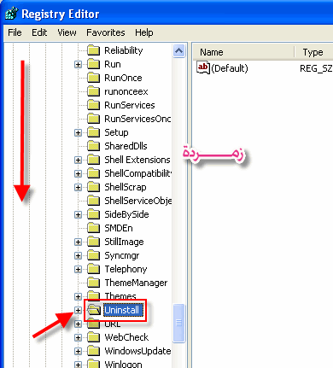This screenshot has width=333, height=368.
Task: Expand the Uninstall key
Action: pos(78,310)
